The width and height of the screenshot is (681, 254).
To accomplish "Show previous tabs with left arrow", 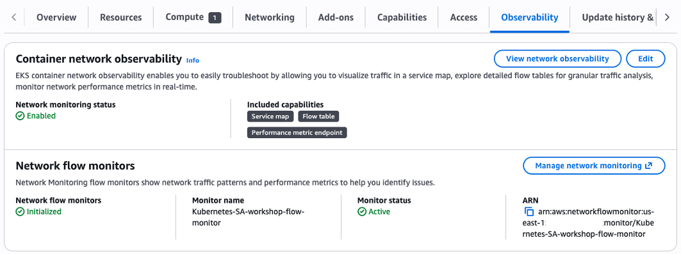I will (14, 17).
